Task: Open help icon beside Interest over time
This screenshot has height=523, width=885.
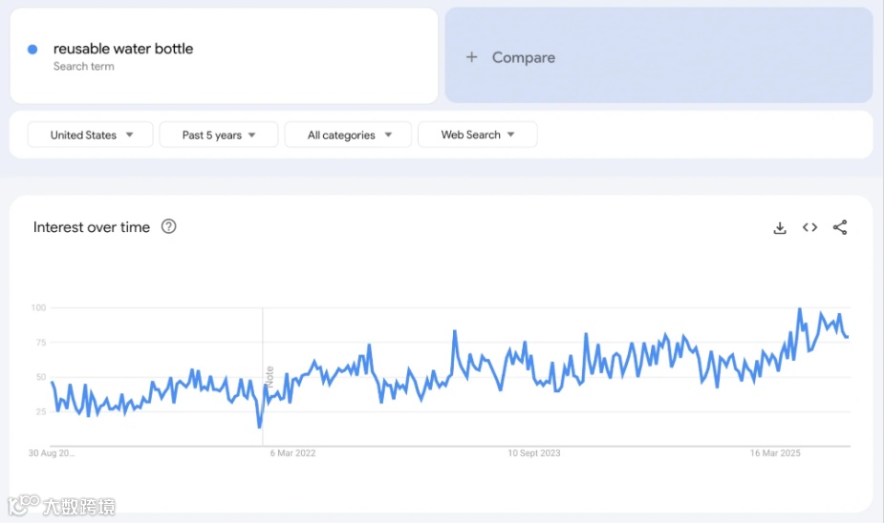Action: click(169, 227)
